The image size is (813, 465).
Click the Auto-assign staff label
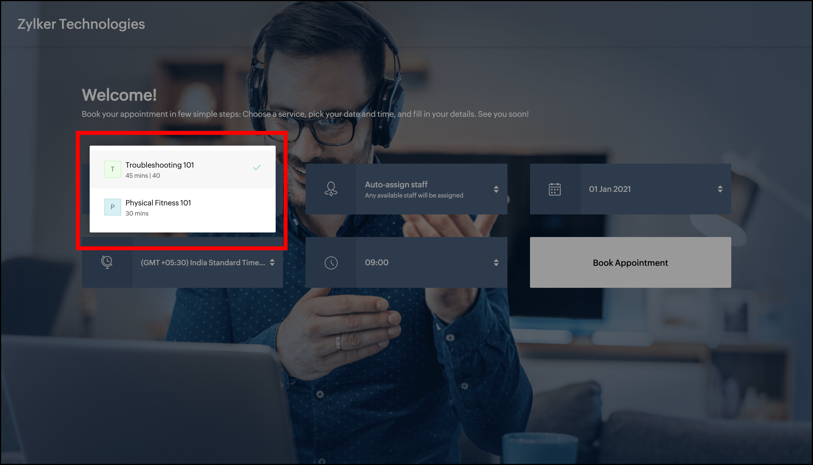click(396, 185)
